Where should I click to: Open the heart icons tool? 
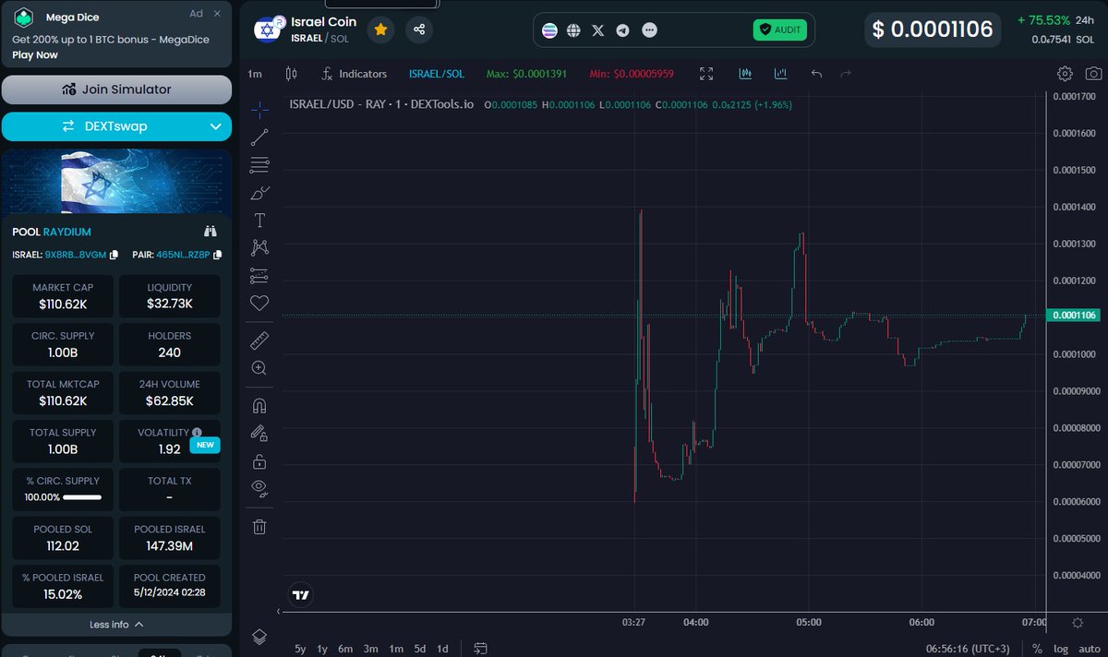point(259,303)
